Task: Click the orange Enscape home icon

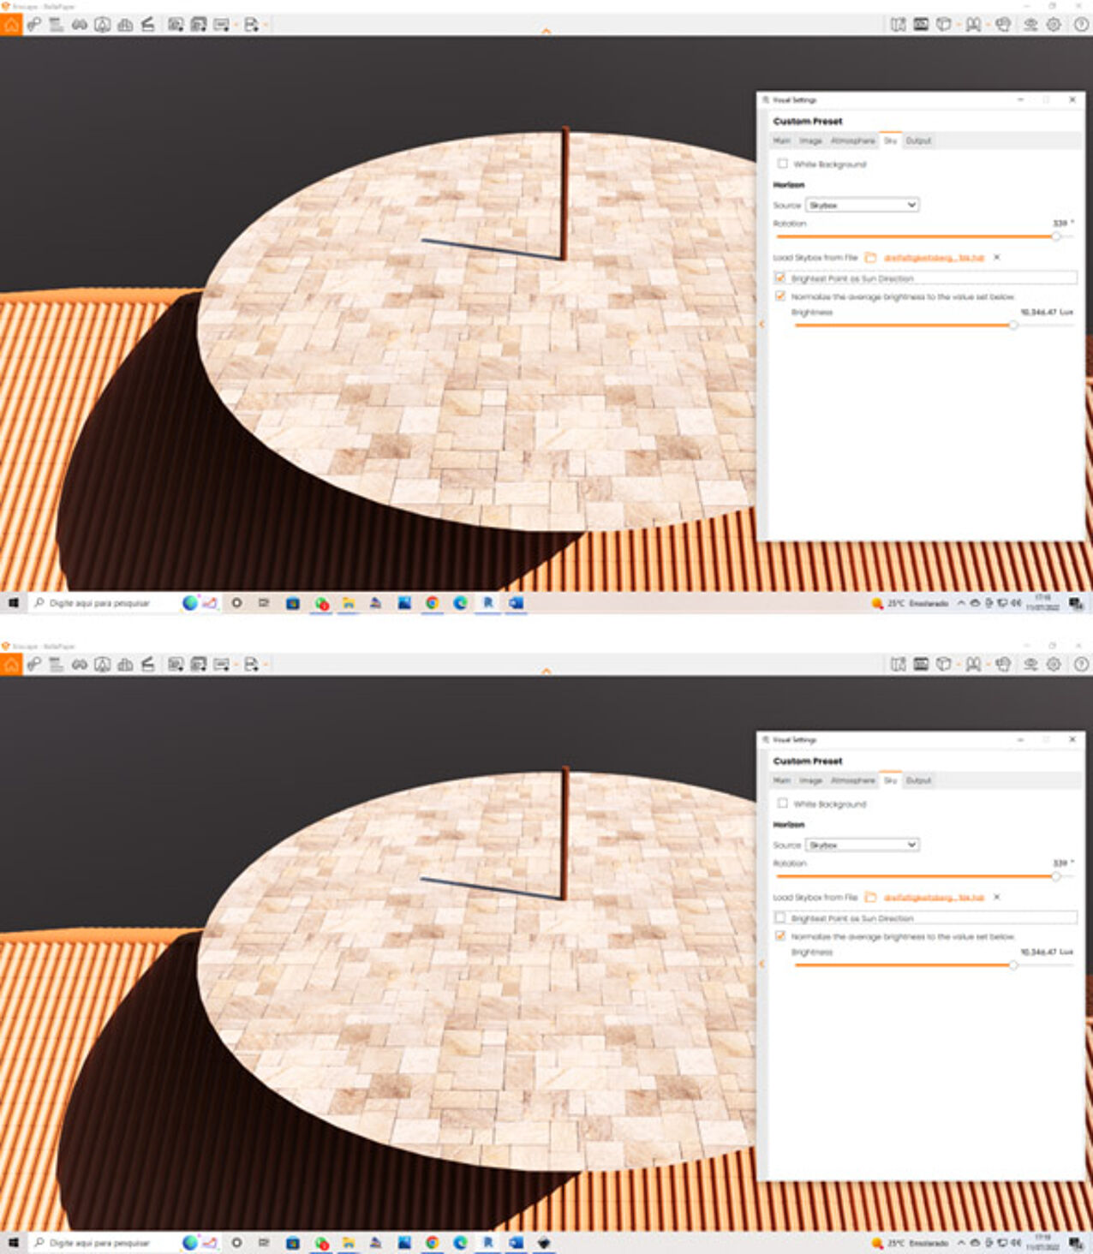Action: [x=12, y=25]
